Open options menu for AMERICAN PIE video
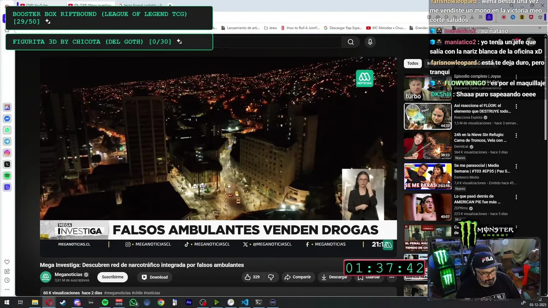The height and width of the screenshot is (308, 548). pyautogui.click(x=516, y=197)
